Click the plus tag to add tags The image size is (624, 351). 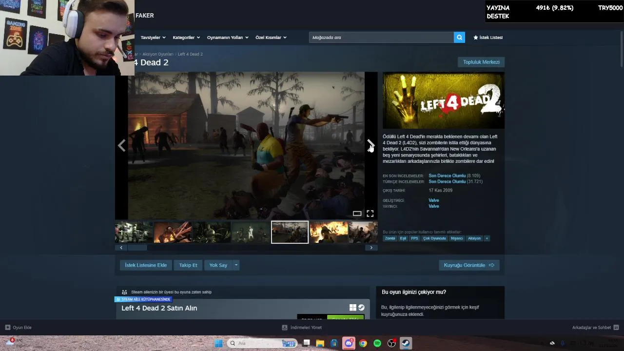487,238
